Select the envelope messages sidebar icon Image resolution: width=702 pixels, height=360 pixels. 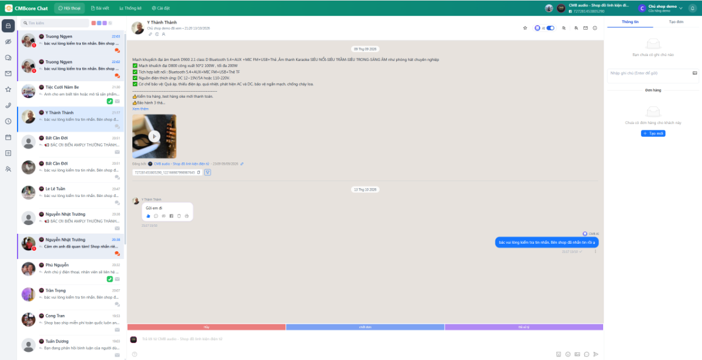8,74
